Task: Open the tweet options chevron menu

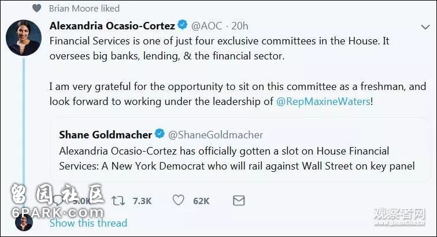Action: [425, 27]
